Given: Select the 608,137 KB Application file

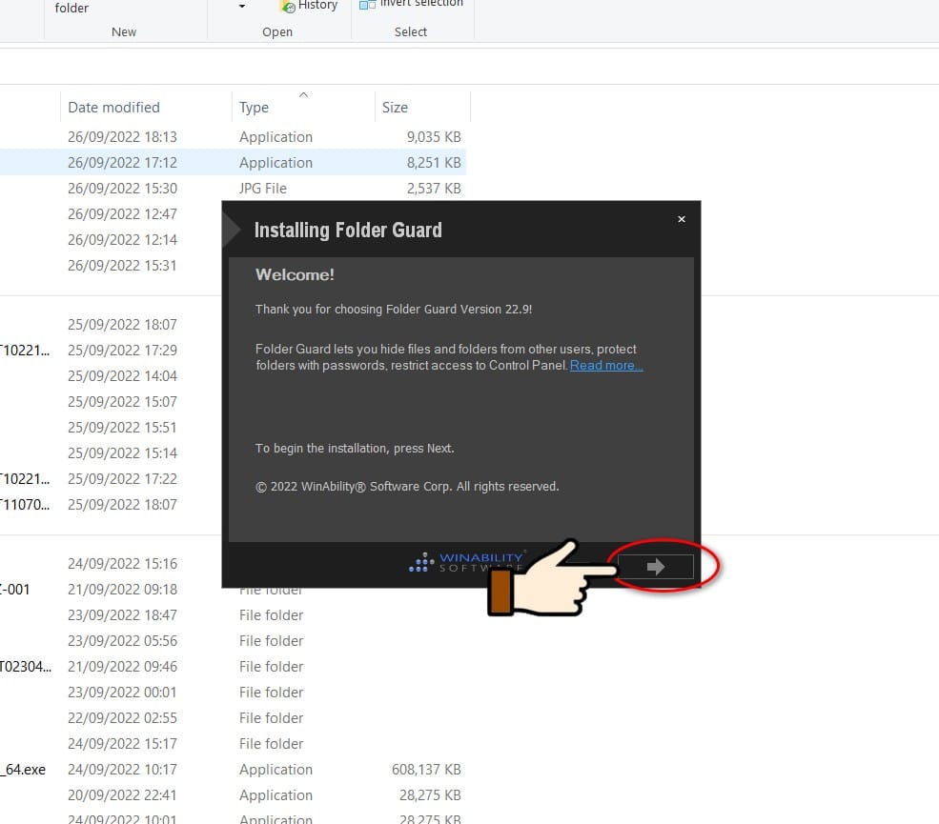Looking at the screenshot, I should (x=233, y=770).
